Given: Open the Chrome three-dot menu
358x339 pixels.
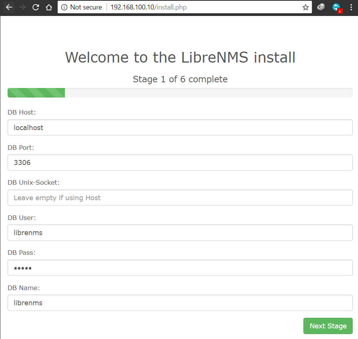Looking at the screenshot, I should click(x=351, y=7).
